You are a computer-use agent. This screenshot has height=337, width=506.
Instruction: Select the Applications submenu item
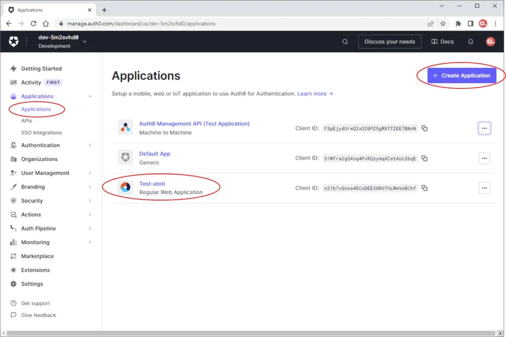36,109
